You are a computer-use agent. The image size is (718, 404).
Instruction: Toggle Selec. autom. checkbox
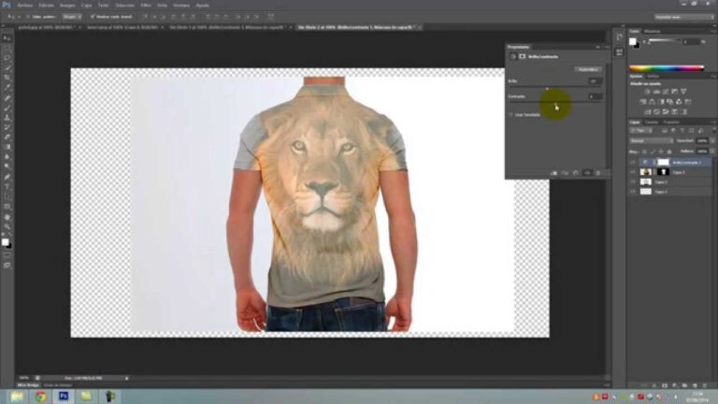click(28, 17)
